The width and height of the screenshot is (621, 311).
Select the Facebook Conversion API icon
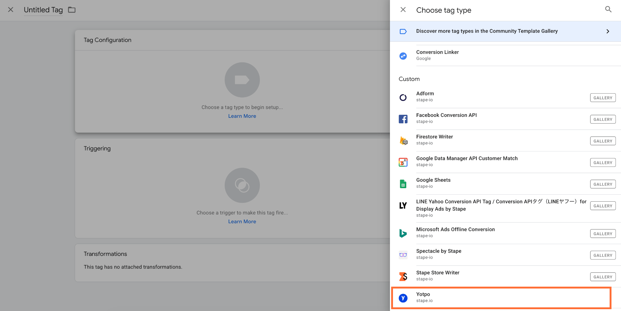tap(403, 119)
